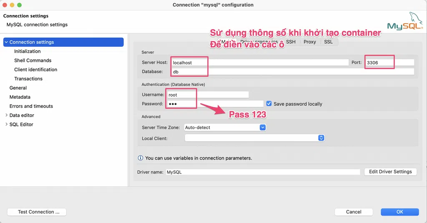This screenshot has width=427, height=223.
Task: Open Shell Commands page
Action: 33,60
